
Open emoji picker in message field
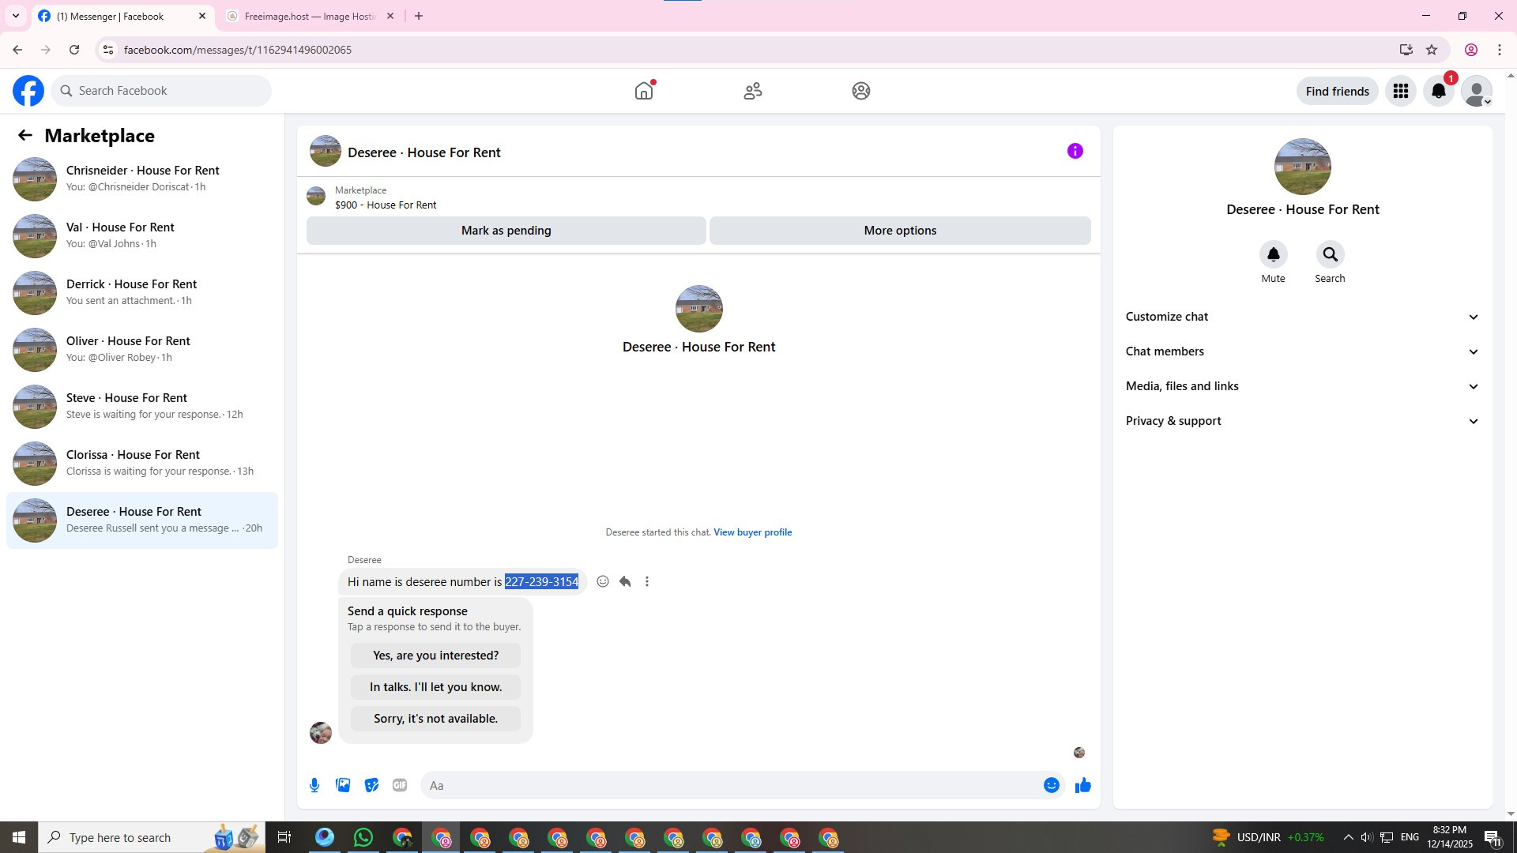1051,785
